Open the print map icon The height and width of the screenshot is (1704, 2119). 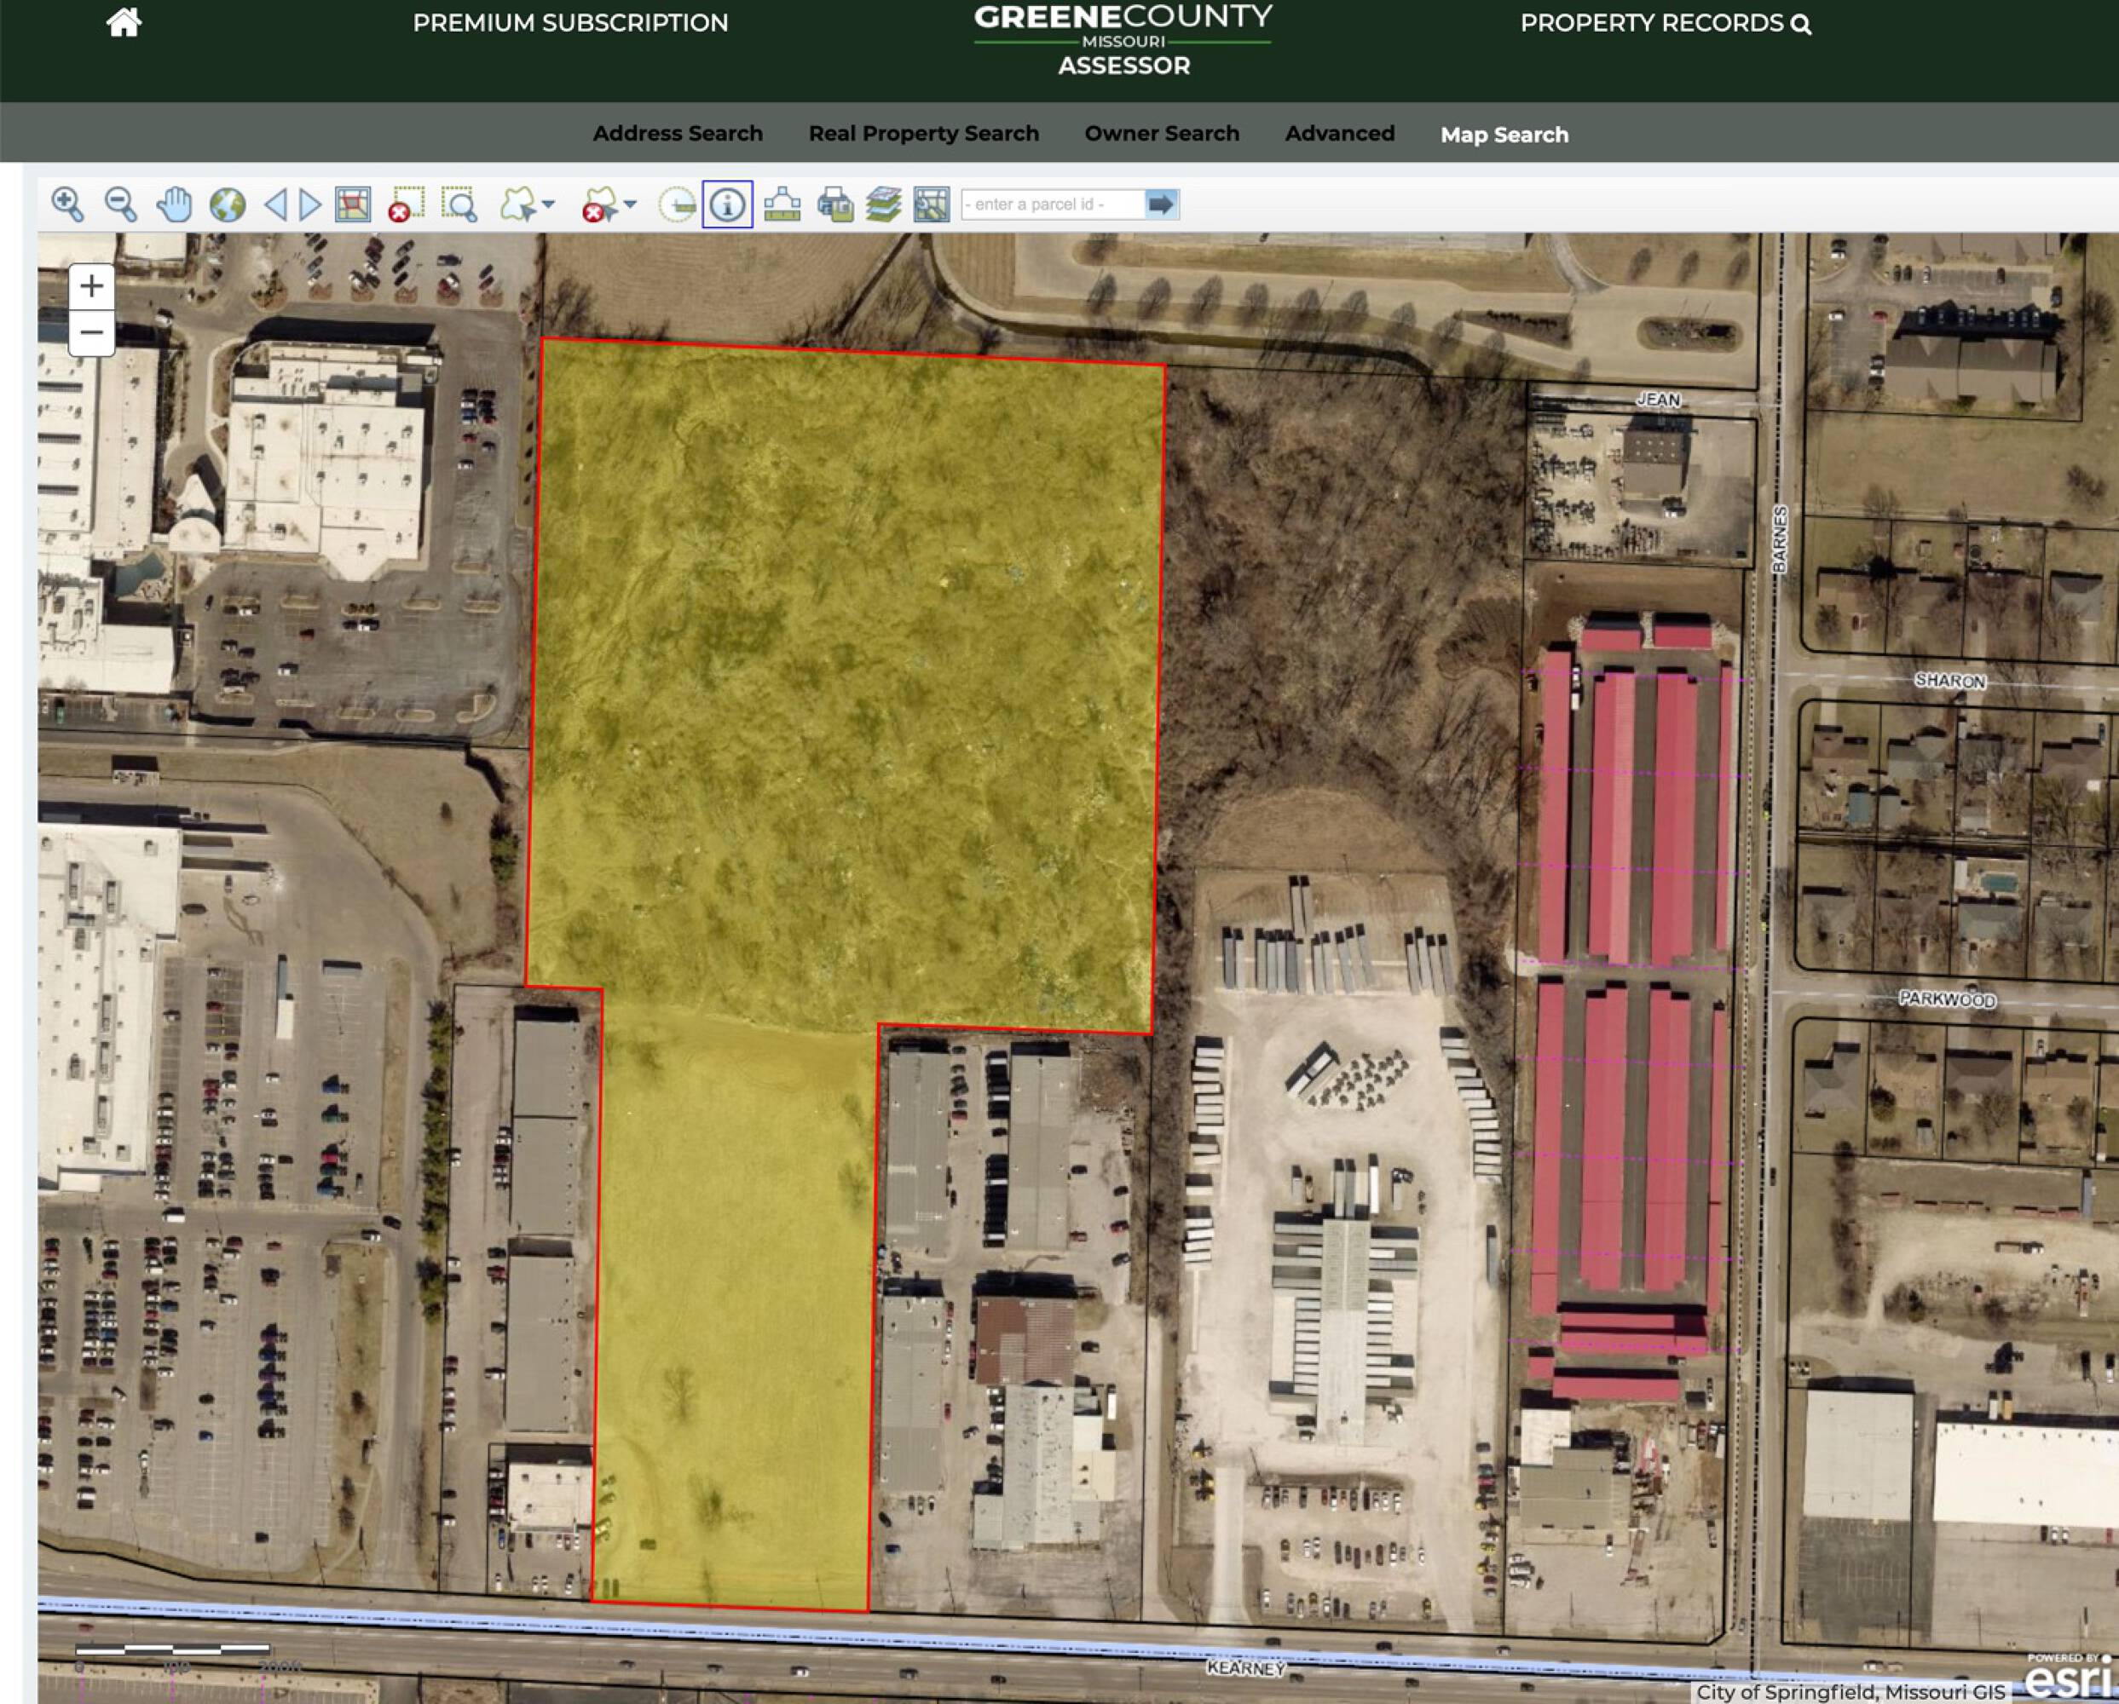834,204
